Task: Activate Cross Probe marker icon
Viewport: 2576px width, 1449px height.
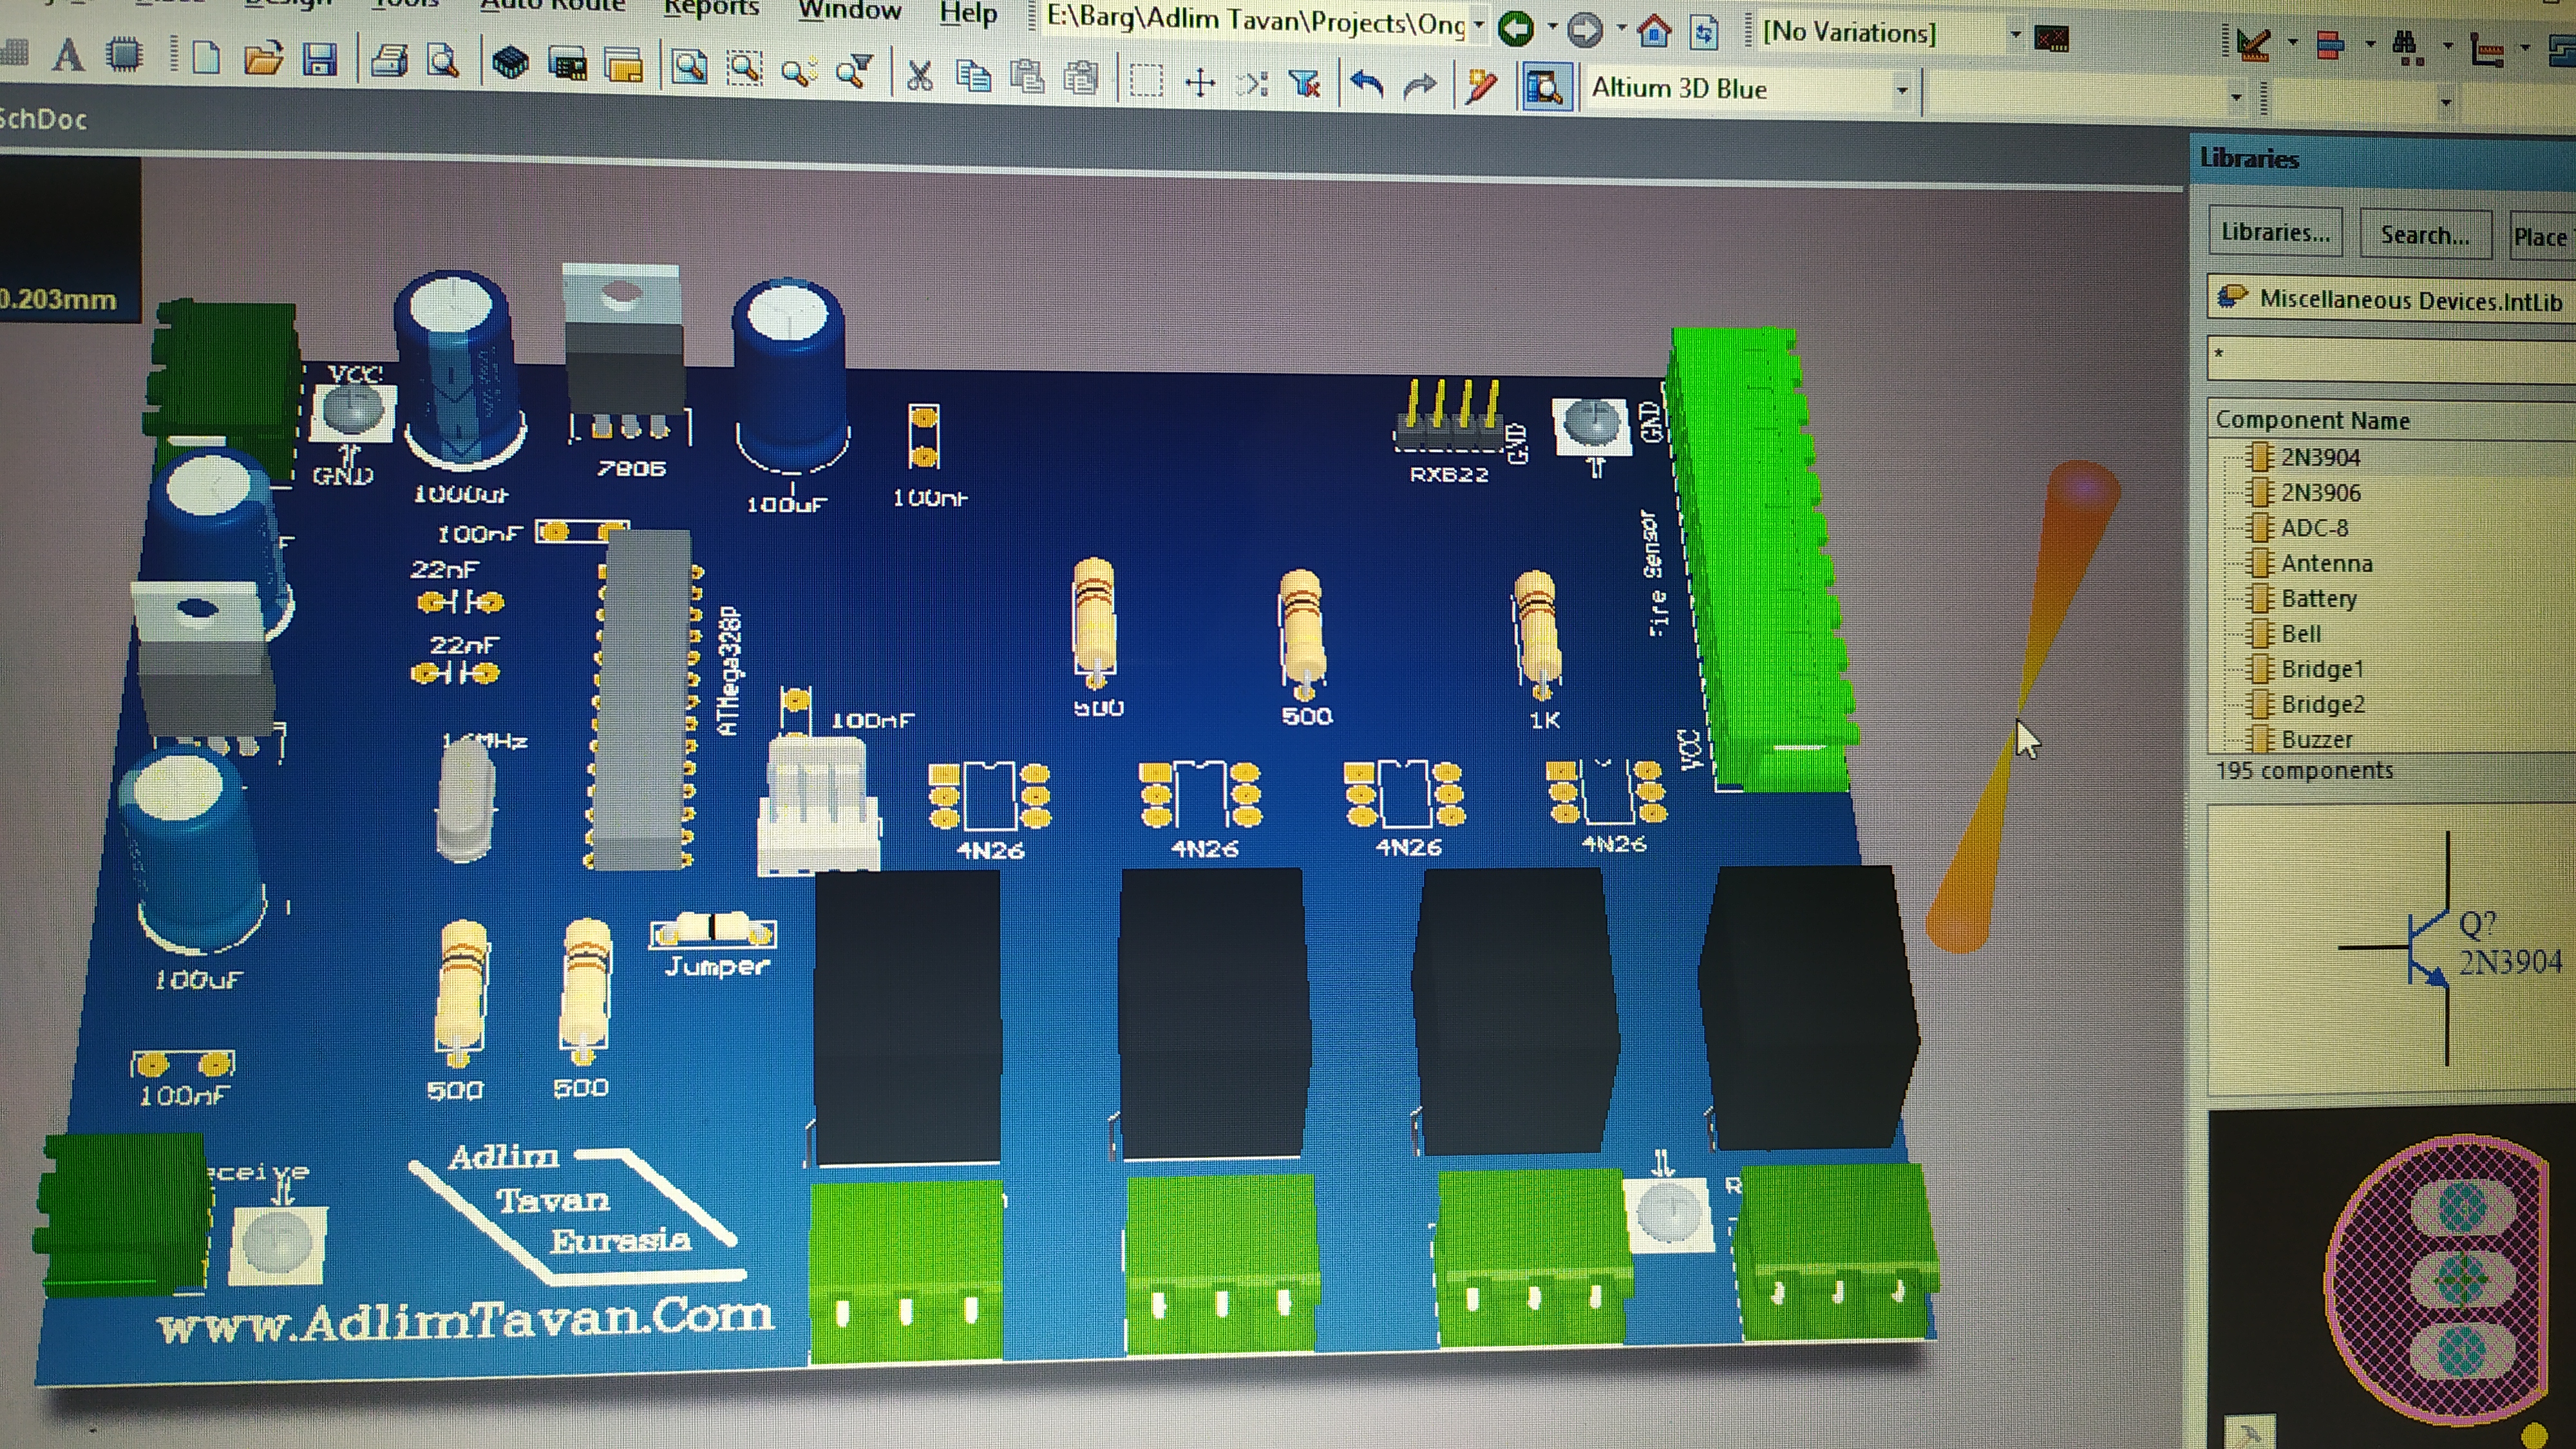Action: point(1482,87)
